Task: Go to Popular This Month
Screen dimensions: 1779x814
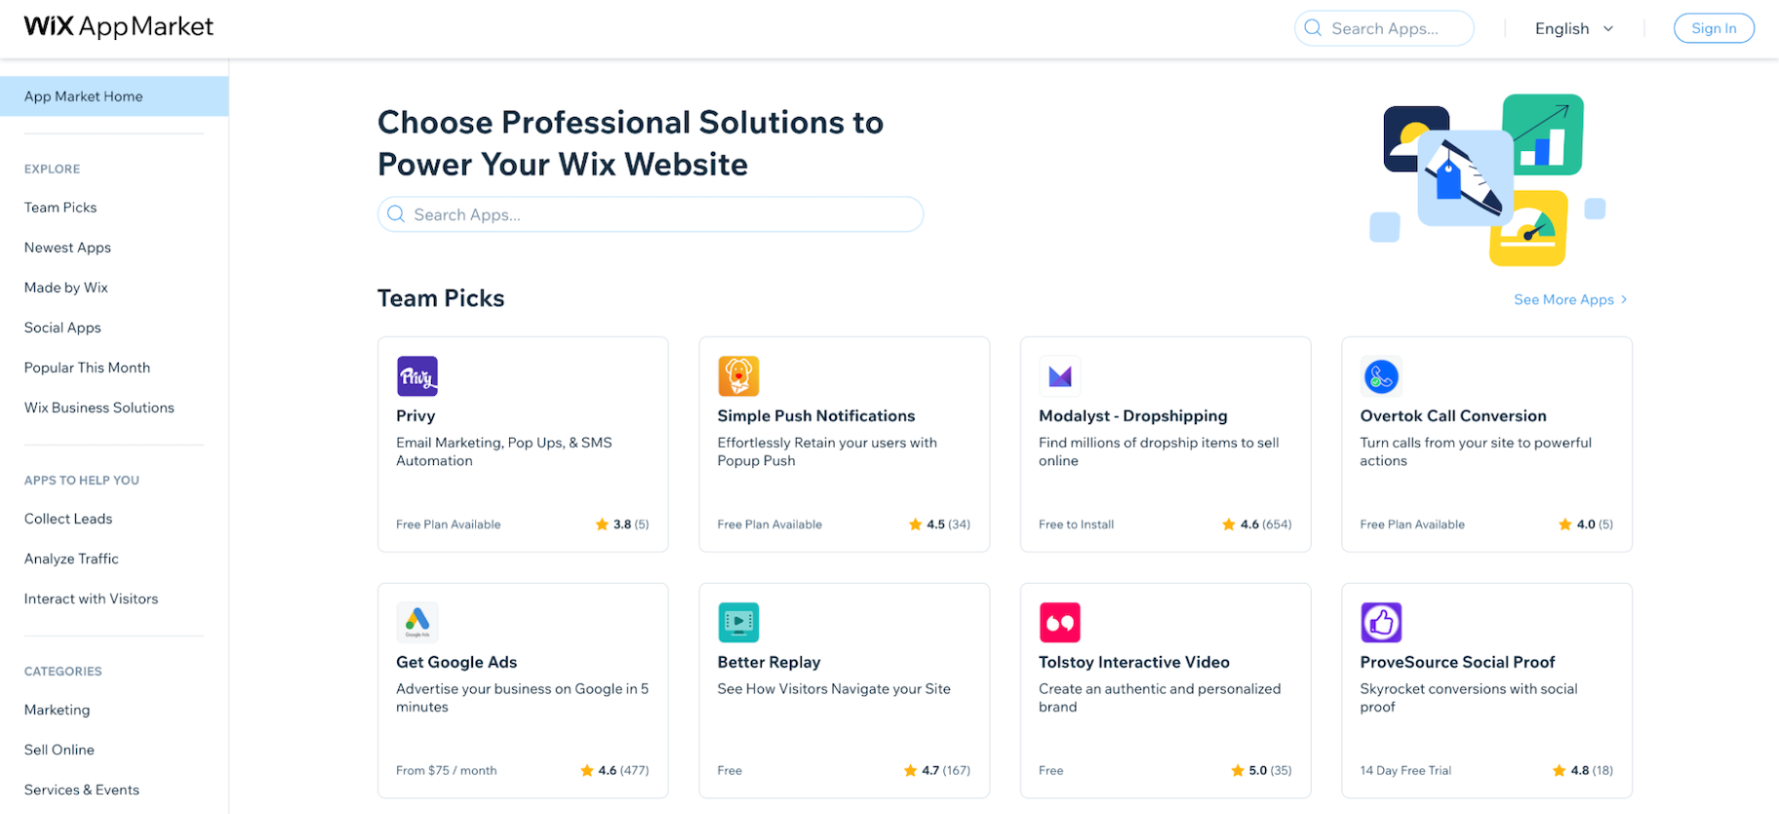Action: 87,367
